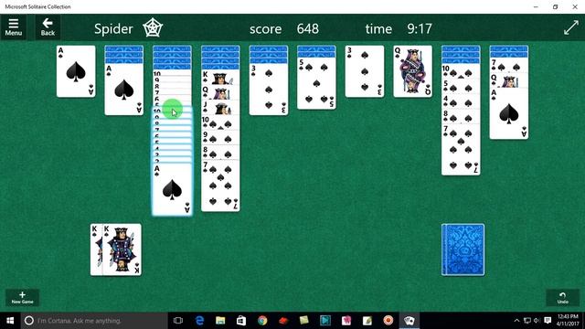Image resolution: width=585 pixels, height=329 pixels.
Task: Open the Action Center notifications
Action: click(548, 321)
